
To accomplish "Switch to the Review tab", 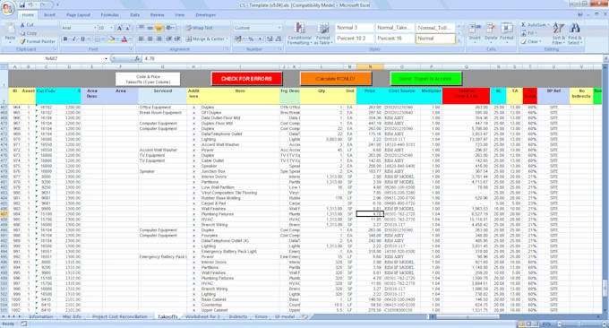I will (x=158, y=14).
